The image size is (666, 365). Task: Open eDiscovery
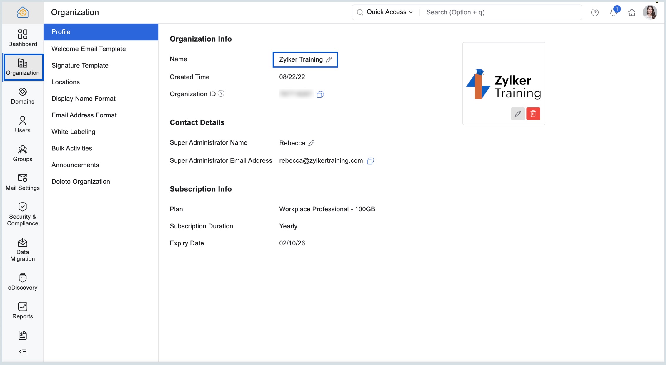click(x=22, y=281)
